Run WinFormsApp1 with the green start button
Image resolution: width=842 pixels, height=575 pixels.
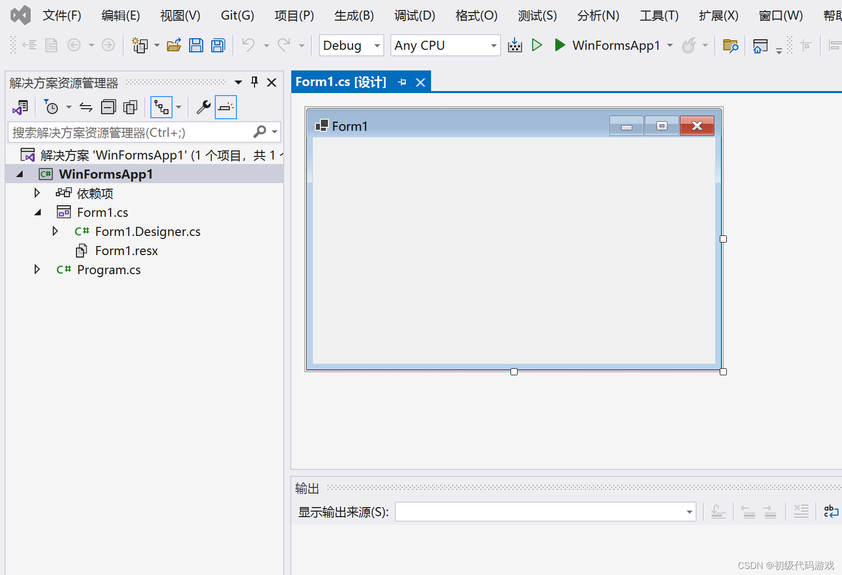coord(560,45)
